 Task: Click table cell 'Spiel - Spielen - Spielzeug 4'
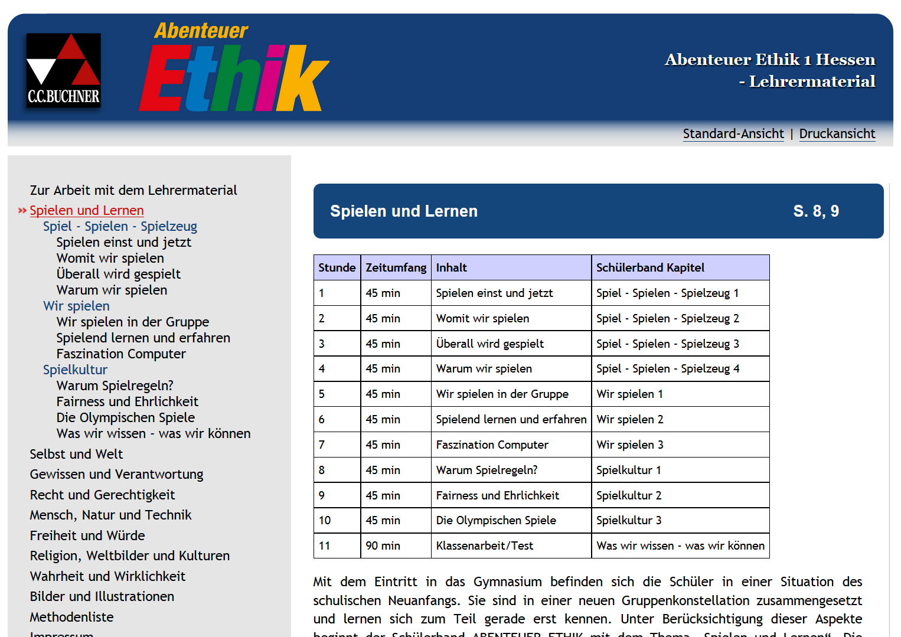tap(681, 368)
